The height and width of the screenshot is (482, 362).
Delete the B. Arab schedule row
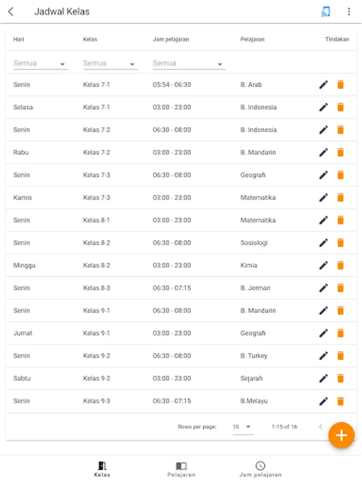click(340, 85)
